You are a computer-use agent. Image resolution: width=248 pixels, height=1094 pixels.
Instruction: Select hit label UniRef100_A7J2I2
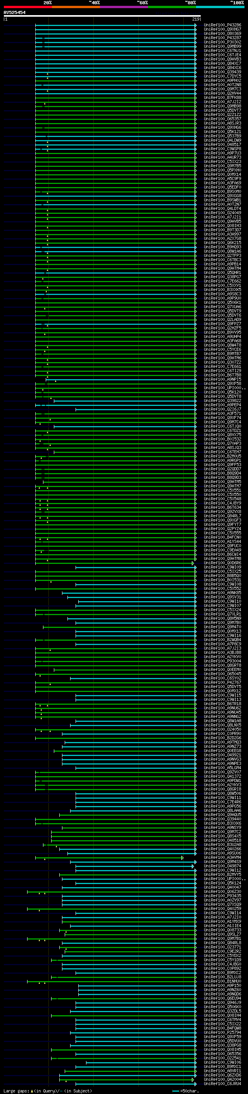[222, 102]
